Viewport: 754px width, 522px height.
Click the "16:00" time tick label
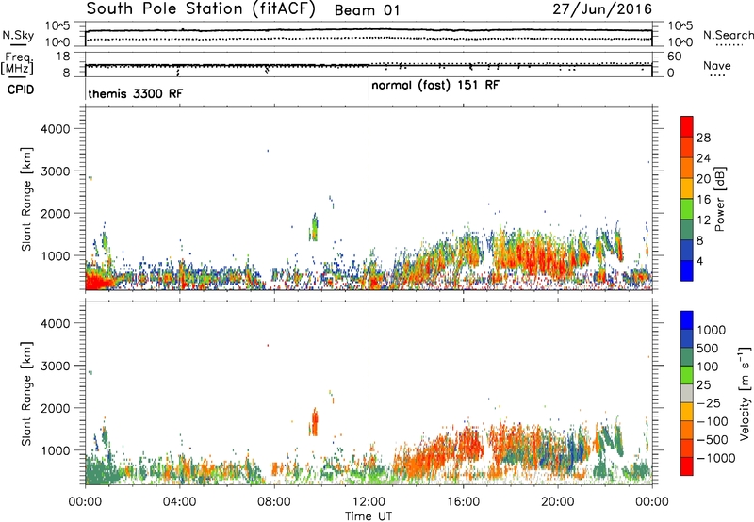[x=463, y=502]
